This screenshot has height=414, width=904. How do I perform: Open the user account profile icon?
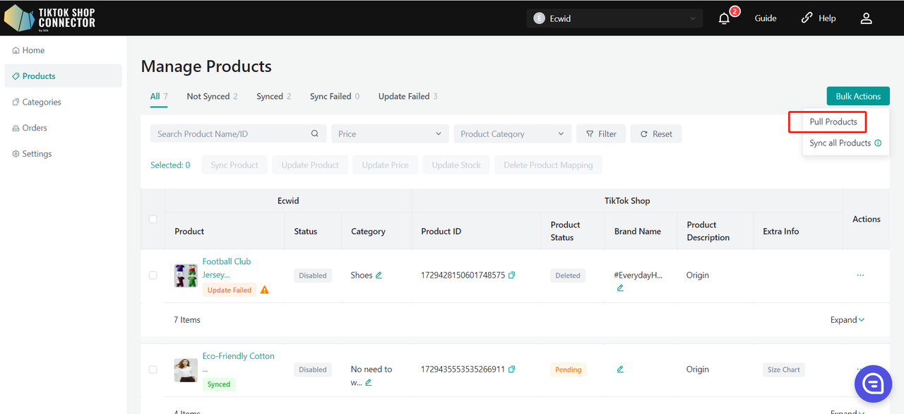[x=867, y=18]
